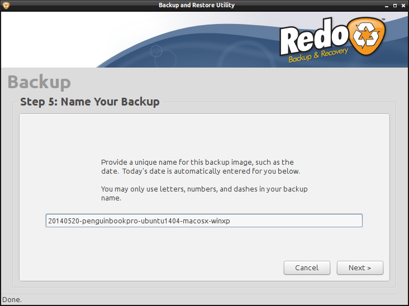Click the 'Done.' status bar message
Screen dimensions: 409x306
pyautogui.click(x=12, y=300)
